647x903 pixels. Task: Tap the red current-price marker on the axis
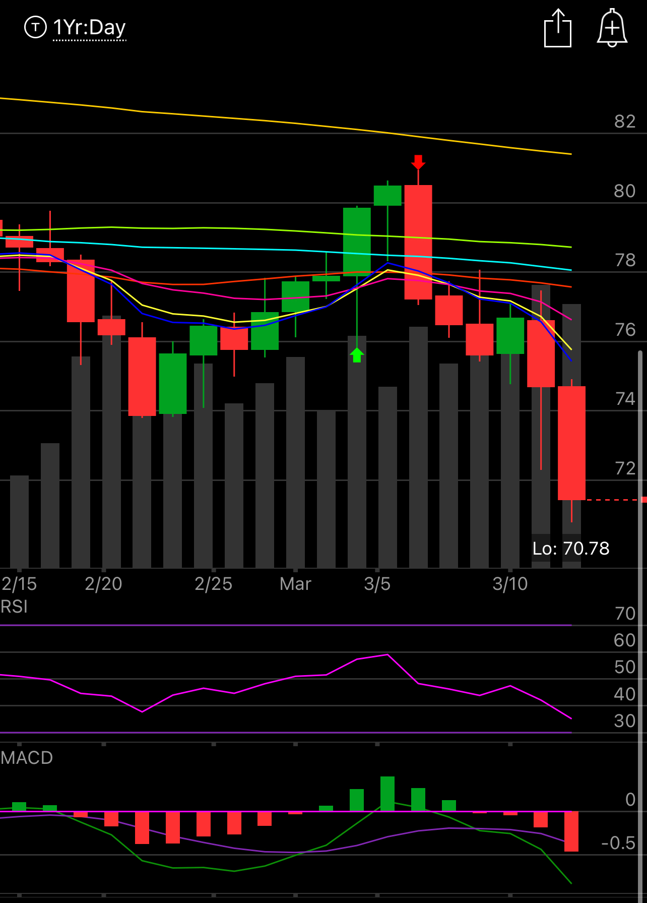(643, 500)
